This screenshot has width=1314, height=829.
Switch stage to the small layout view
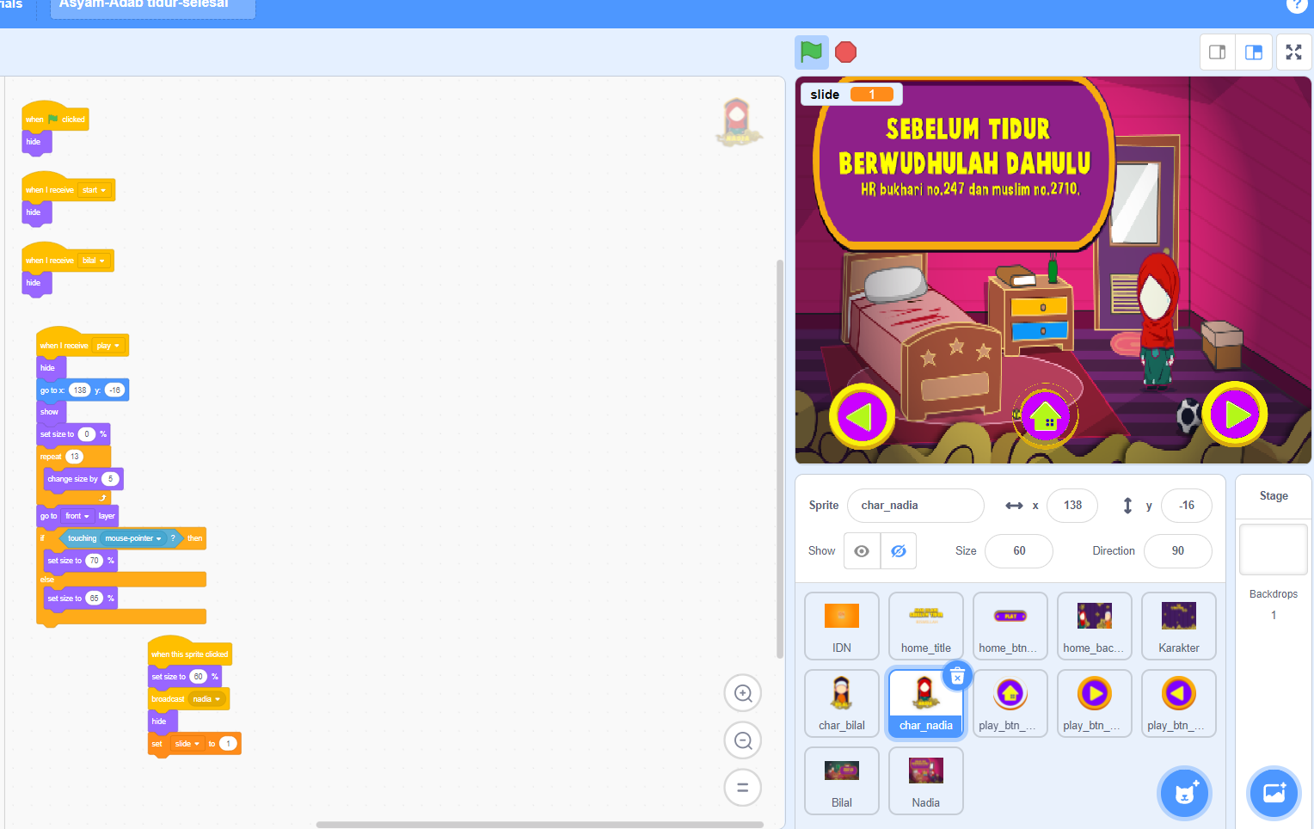1218,52
